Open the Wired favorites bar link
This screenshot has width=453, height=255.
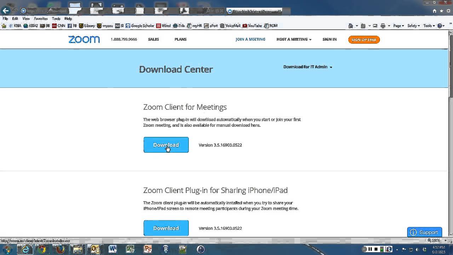[x=164, y=26]
